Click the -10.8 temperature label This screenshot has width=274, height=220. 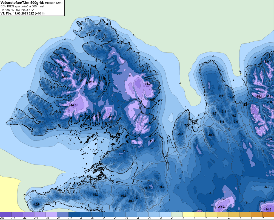(36, 204)
